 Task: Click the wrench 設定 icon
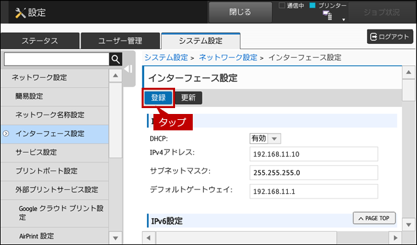(x=20, y=12)
